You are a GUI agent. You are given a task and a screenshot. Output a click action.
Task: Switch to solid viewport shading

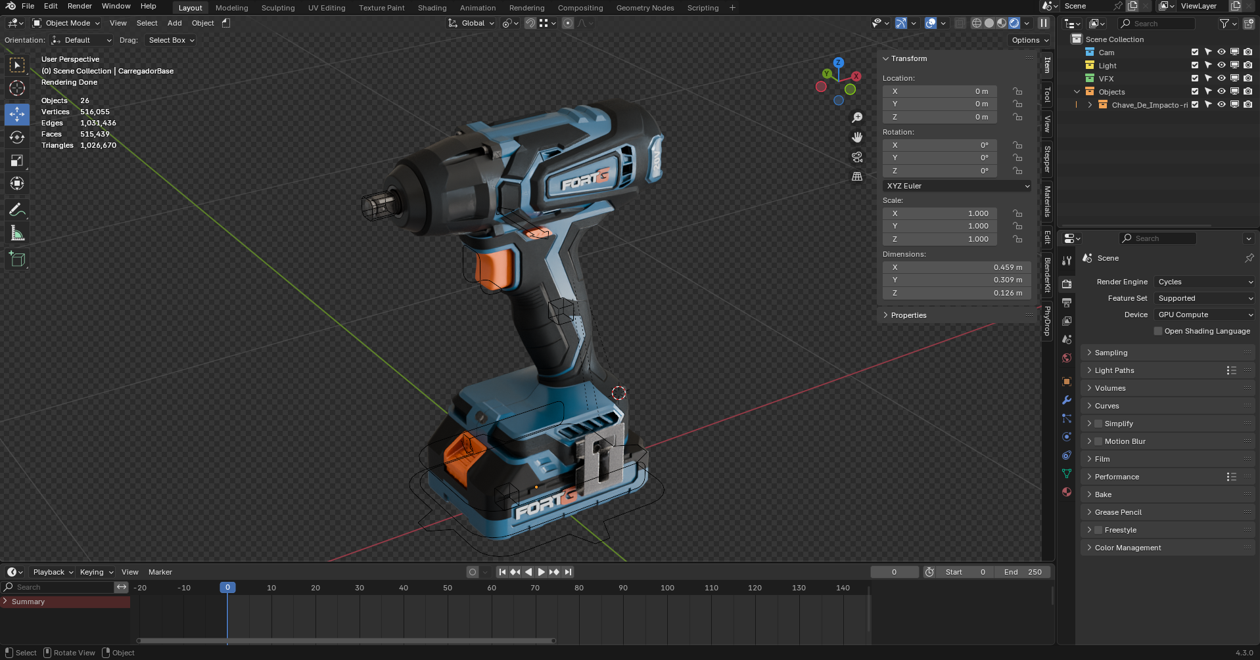coord(989,23)
